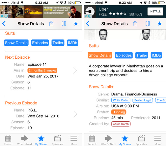Screen dimensions: 166x146
Task: Open the Quizathon contest ad banner
Action: (41, 12)
